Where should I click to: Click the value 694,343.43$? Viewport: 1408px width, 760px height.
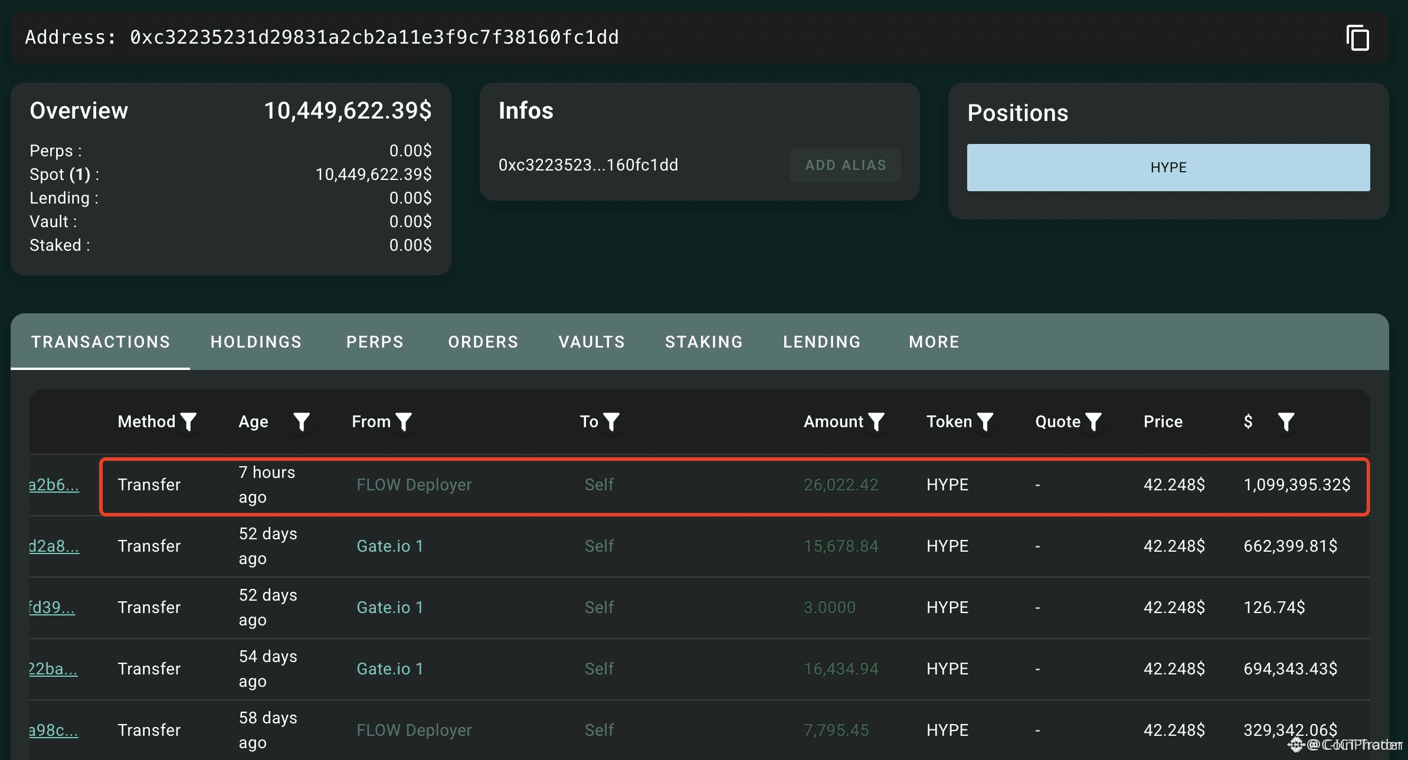click(1291, 669)
